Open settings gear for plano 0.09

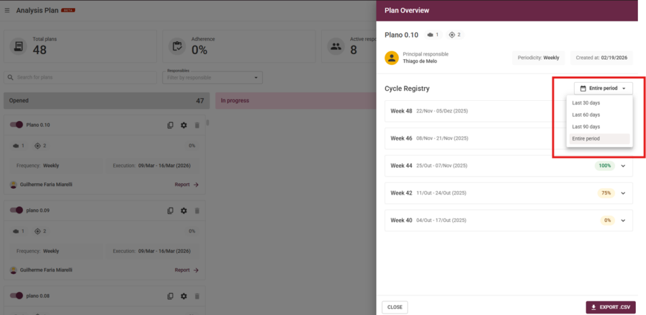click(184, 210)
